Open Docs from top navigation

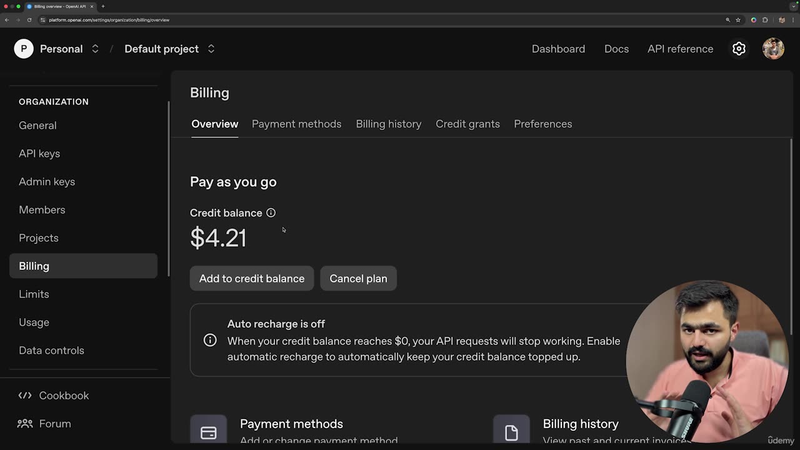[x=616, y=49]
